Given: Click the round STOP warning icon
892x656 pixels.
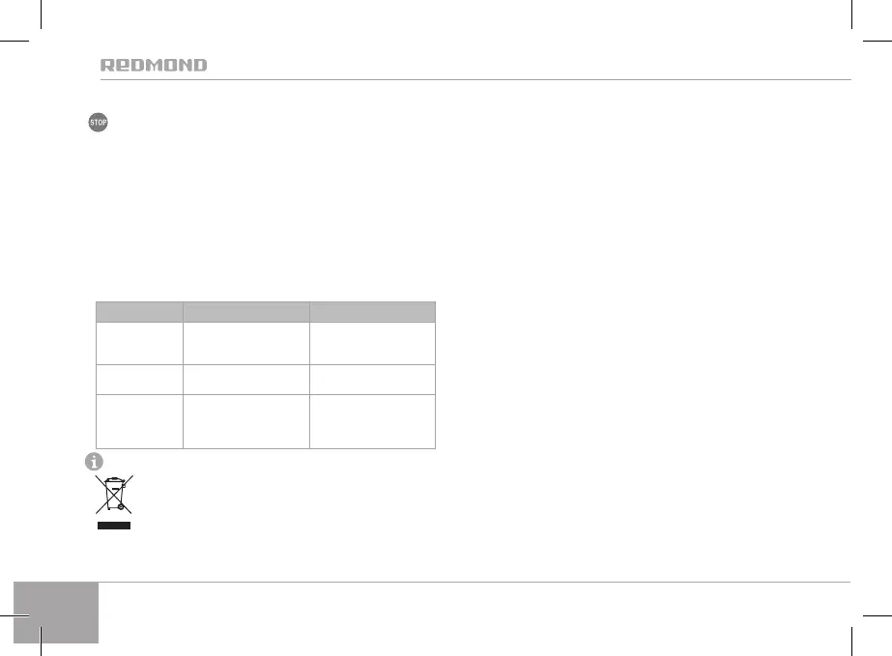Looking at the screenshot, I should coord(98,123).
